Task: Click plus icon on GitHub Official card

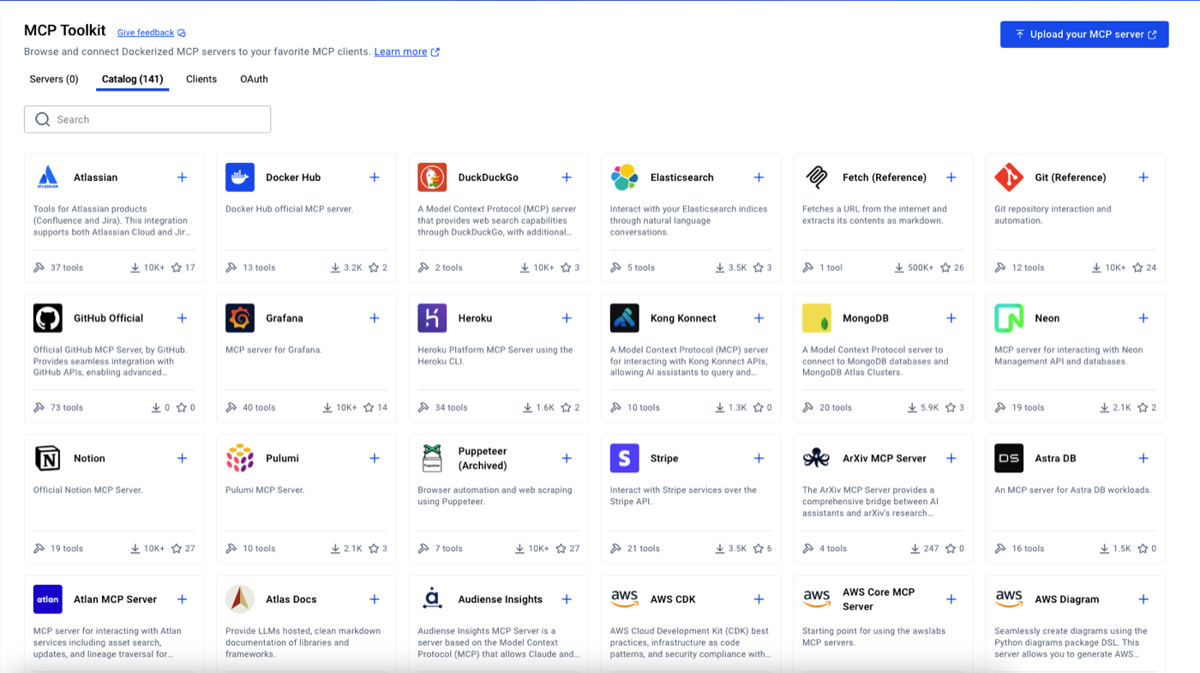Action: (x=182, y=318)
